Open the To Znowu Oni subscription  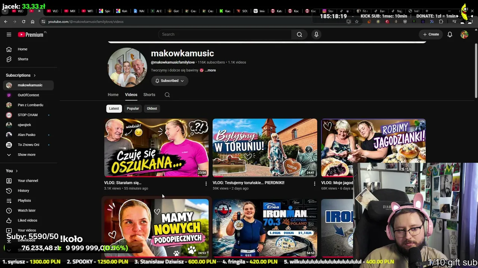(28, 145)
